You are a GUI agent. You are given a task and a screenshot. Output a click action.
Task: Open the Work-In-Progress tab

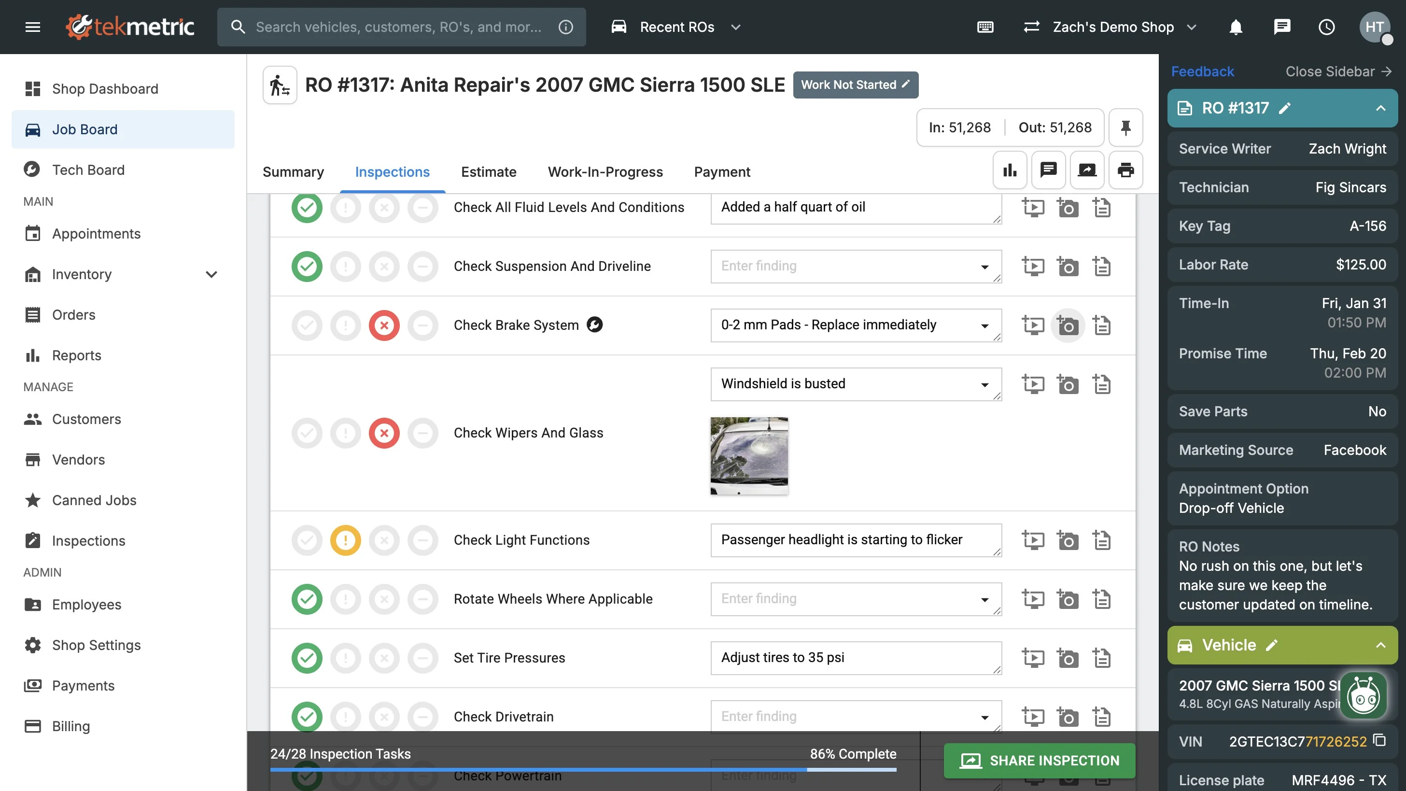point(605,172)
